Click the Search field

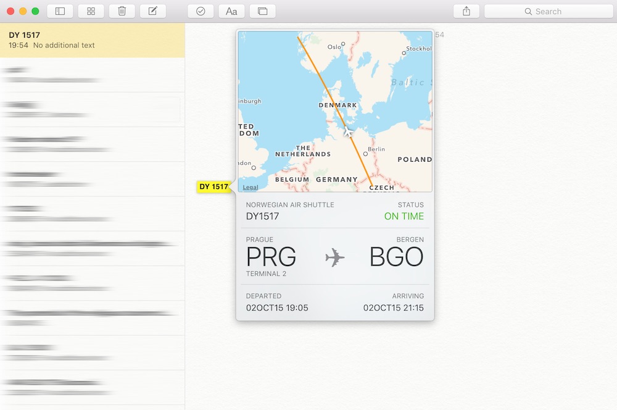pyautogui.click(x=548, y=11)
